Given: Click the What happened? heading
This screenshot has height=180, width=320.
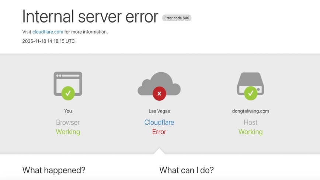Looking at the screenshot, I should click(x=54, y=170).
